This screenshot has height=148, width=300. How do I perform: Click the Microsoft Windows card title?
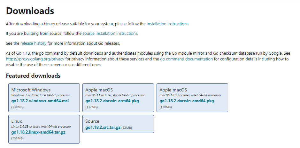31,90
